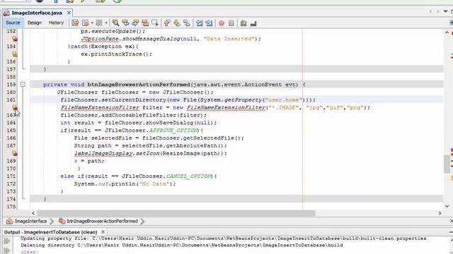
Task: Click Stop Macro Recording square icon
Action: click(231, 23)
